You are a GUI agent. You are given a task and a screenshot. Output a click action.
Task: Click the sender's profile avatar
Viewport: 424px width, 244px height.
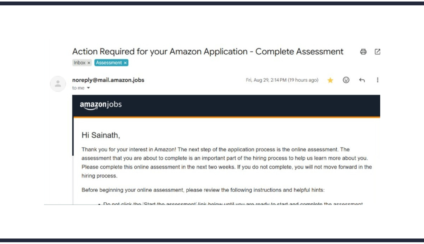click(x=58, y=84)
